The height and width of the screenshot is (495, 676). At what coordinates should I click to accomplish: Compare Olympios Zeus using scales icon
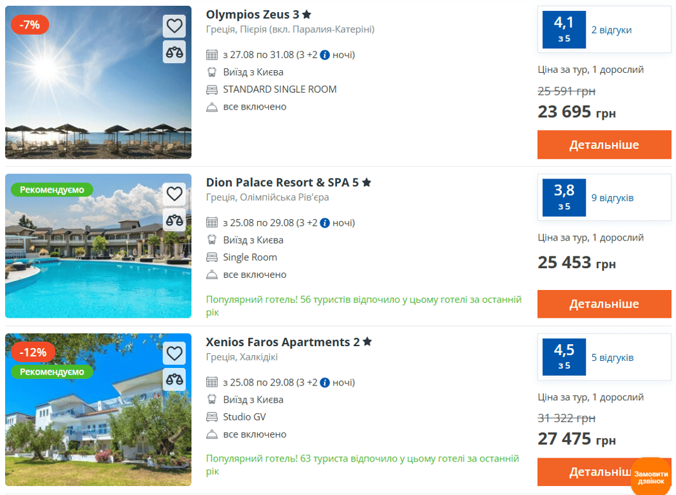click(x=174, y=52)
